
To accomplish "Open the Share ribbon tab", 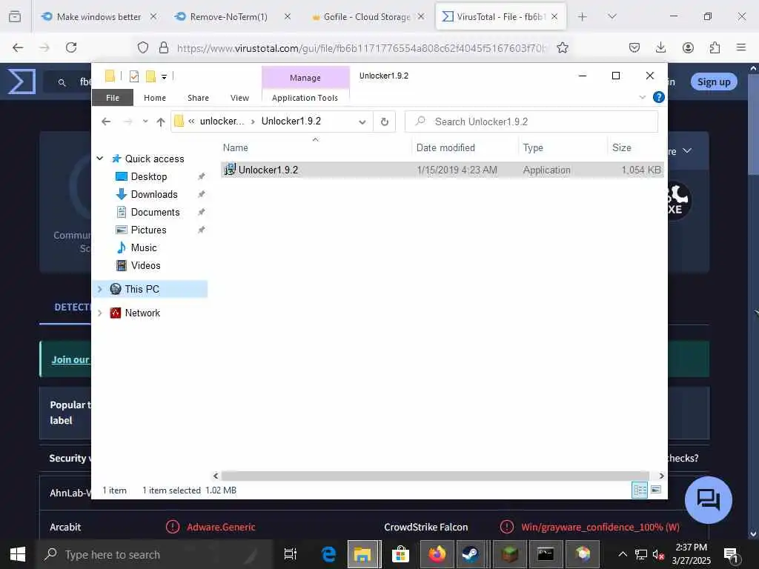I will tap(198, 98).
